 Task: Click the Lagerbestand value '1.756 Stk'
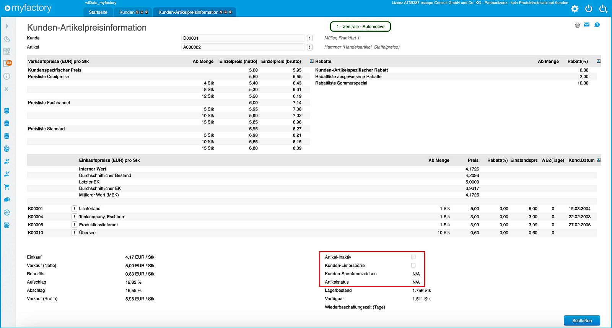point(422,291)
